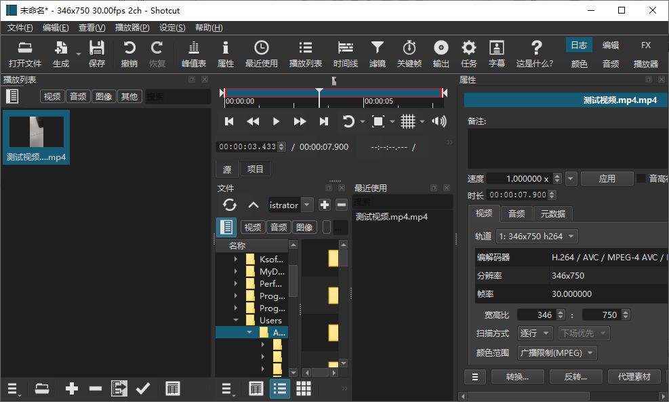
Task: Skip to the start of the clip
Action: [229, 121]
